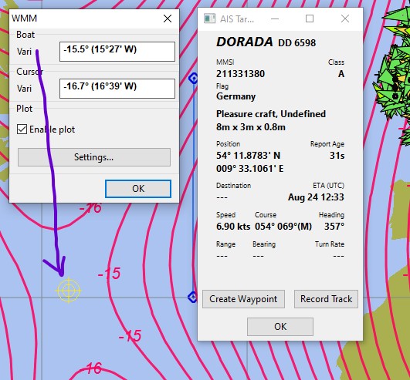This screenshot has width=410, height=380.
Task: Click the AIS Target window title icon
Action: tap(209, 18)
